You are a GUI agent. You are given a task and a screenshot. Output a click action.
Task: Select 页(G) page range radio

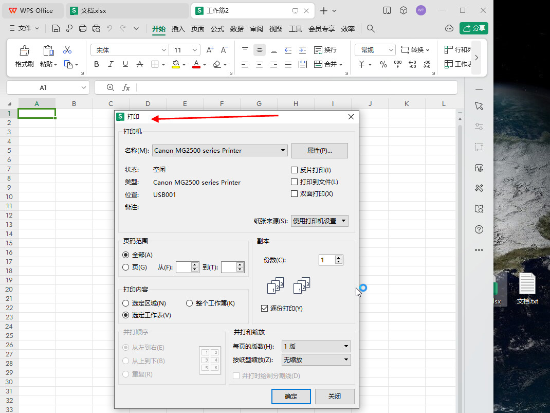(125, 267)
